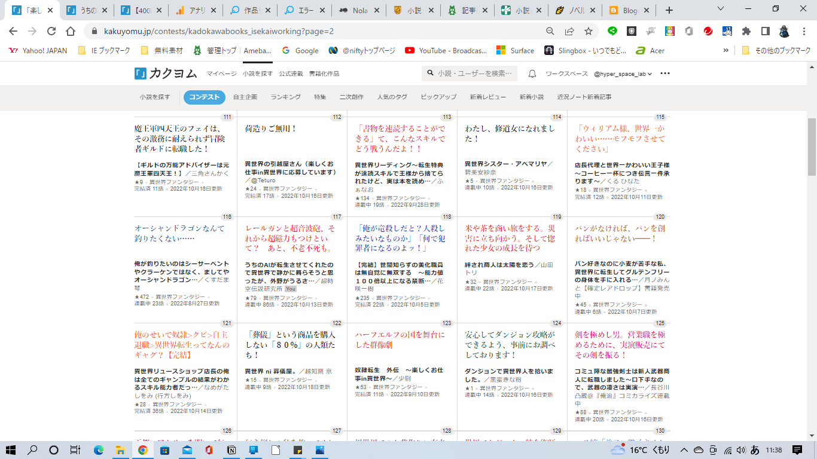Image resolution: width=817 pixels, height=459 pixels.
Task: Select the 自主企画 navigation tab
Action: 245,97
